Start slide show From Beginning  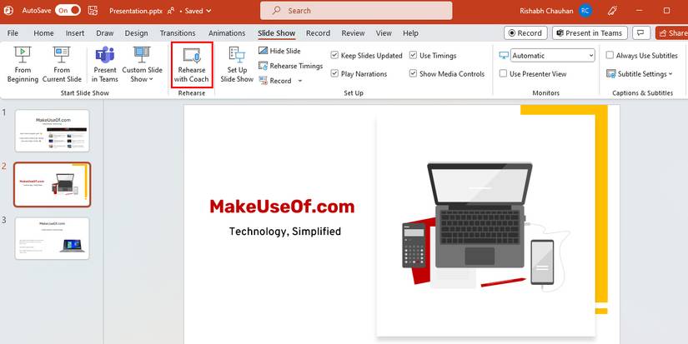(x=23, y=65)
